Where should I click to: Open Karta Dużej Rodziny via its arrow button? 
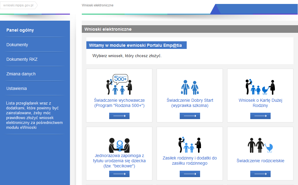click(260, 116)
